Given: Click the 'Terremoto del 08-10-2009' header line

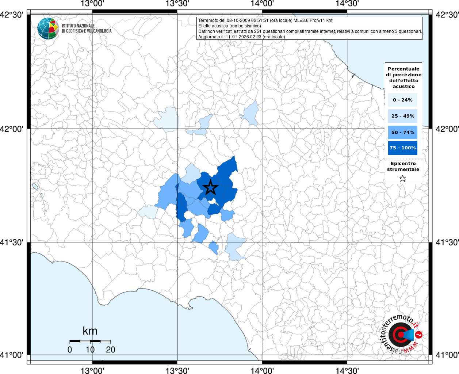Looking at the screenshot, I should tap(265, 20).
